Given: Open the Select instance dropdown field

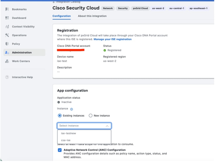Looking at the screenshot, I should (x=84, y=126).
